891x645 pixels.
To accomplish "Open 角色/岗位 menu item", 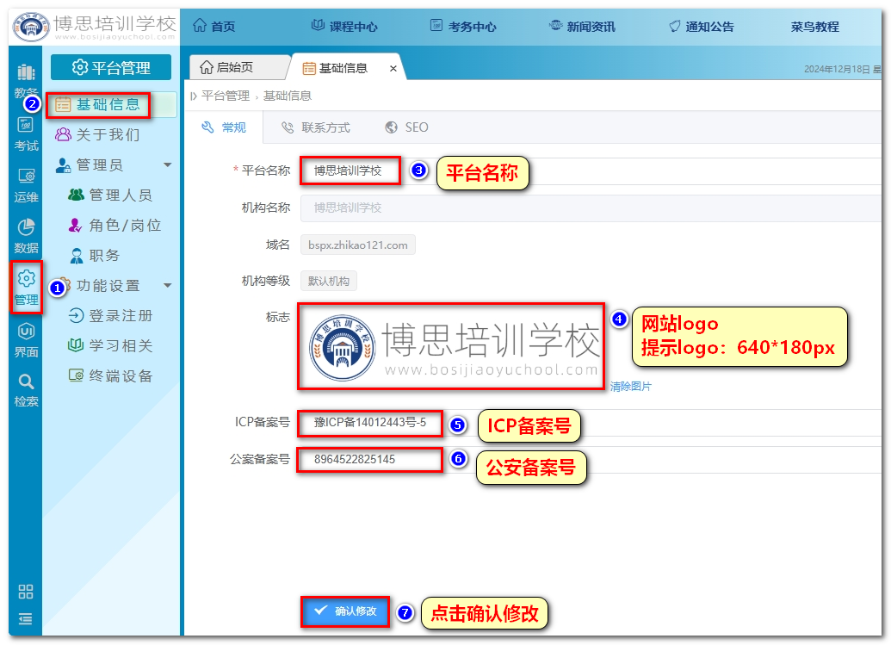I will click(114, 225).
